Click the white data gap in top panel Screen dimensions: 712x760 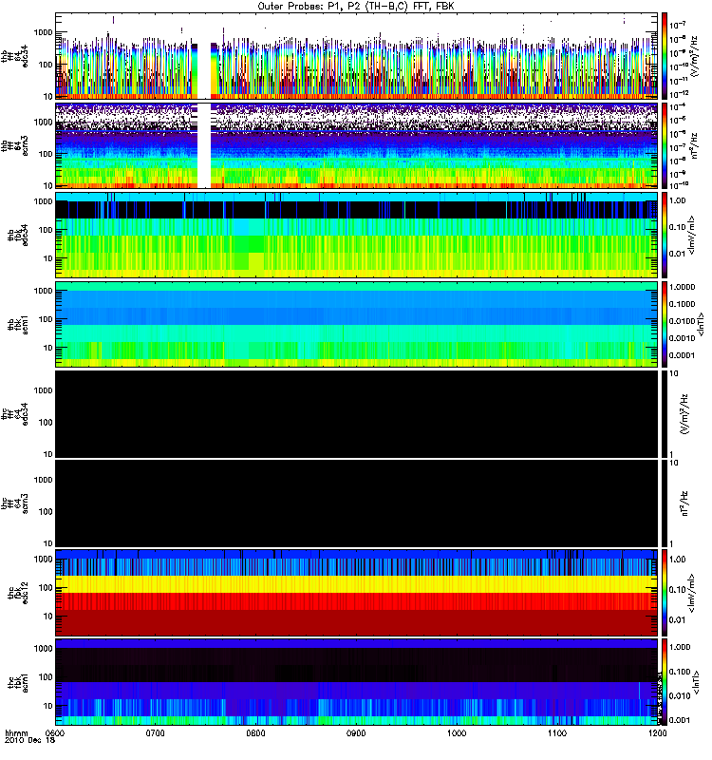[204, 56]
